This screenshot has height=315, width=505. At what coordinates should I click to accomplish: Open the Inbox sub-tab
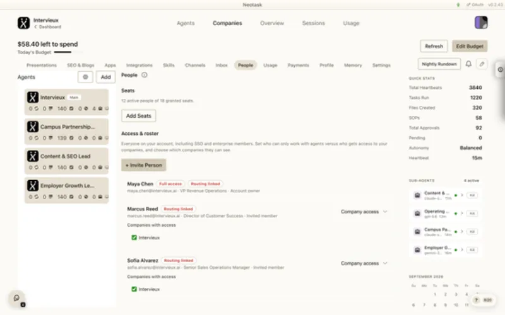tap(222, 66)
